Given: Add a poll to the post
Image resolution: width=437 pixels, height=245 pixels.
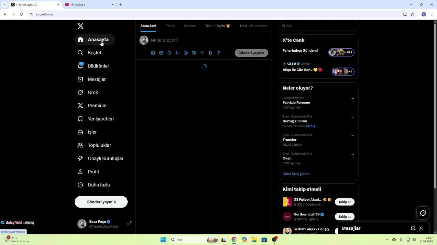Looking at the screenshot, I should click(178, 53).
